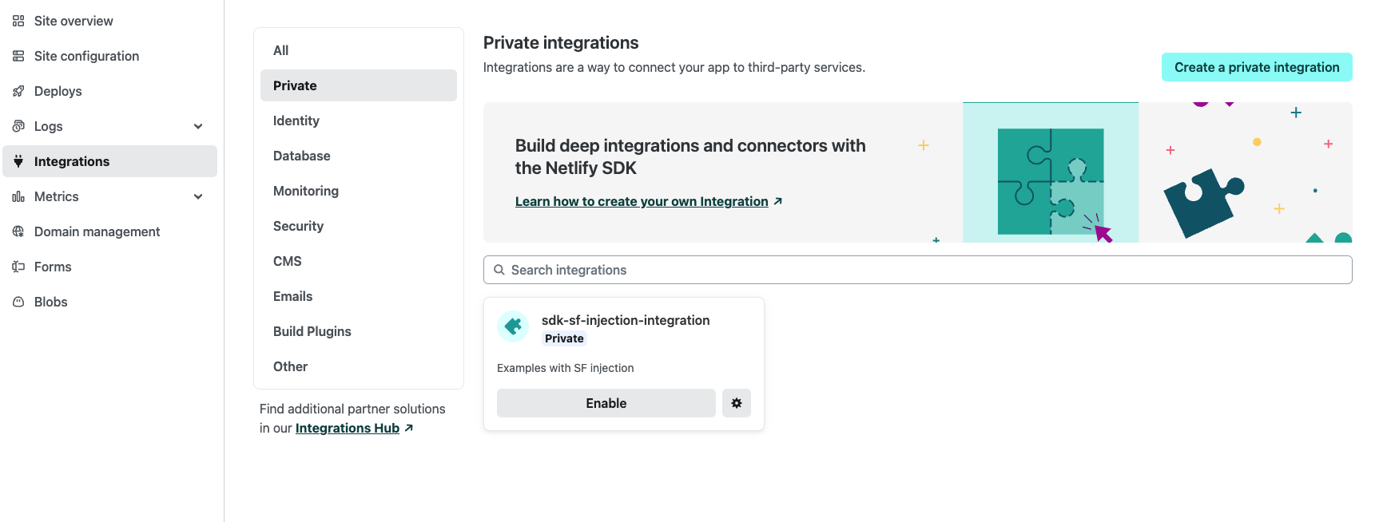The height and width of the screenshot is (522, 1383).
Task: Click external arrow beside Learn how link
Action: point(778,201)
